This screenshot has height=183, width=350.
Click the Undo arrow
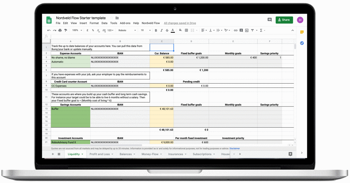[49, 30]
